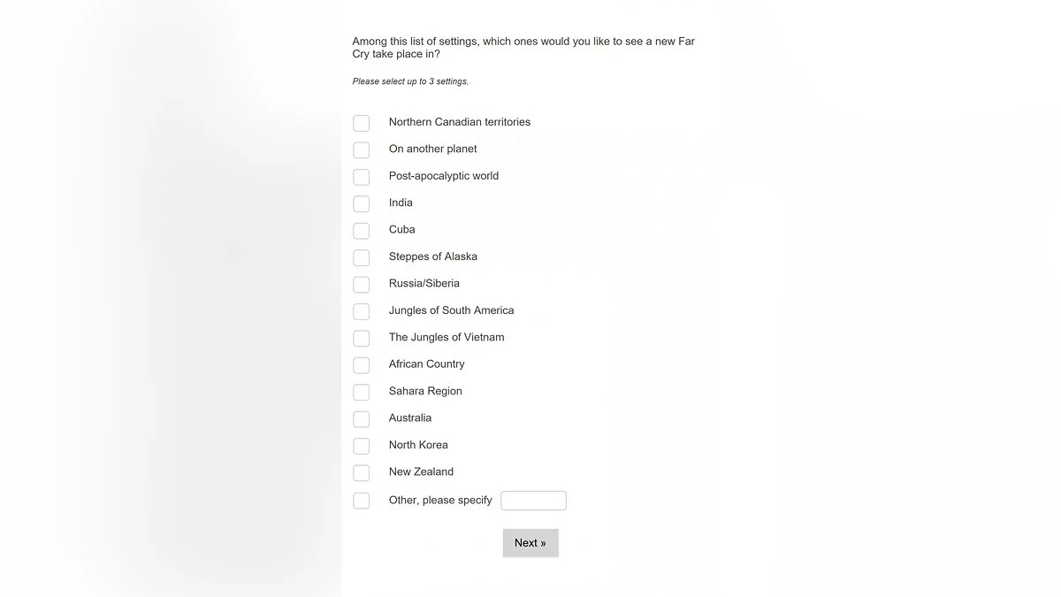This screenshot has height=597, width=1061.
Task: Tick the Australia checkbox
Action: click(x=361, y=418)
